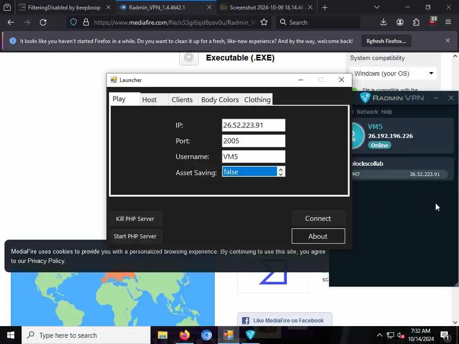Click the world map image

point(113,299)
